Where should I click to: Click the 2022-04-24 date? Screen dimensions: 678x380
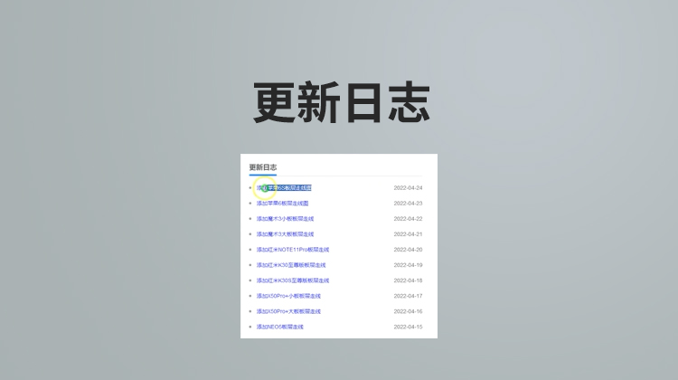(x=408, y=188)
